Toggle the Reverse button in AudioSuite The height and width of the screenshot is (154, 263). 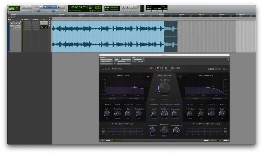(206, 140)
